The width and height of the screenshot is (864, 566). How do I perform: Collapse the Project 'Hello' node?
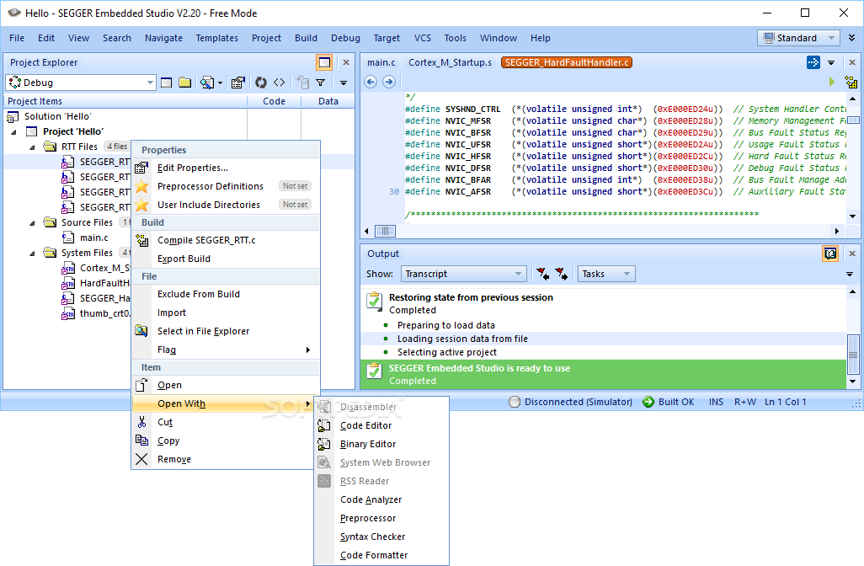click(x=13, y=131)
